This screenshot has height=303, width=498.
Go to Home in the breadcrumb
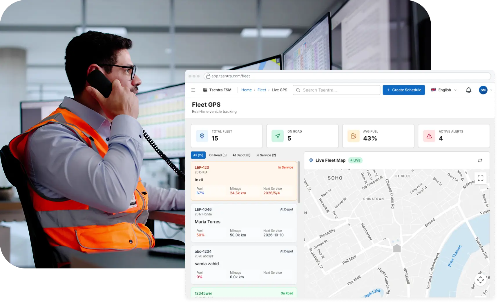point(247,90)
